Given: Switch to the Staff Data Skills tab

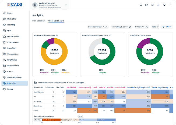Looking at the screenshot, I should (39, 21).
